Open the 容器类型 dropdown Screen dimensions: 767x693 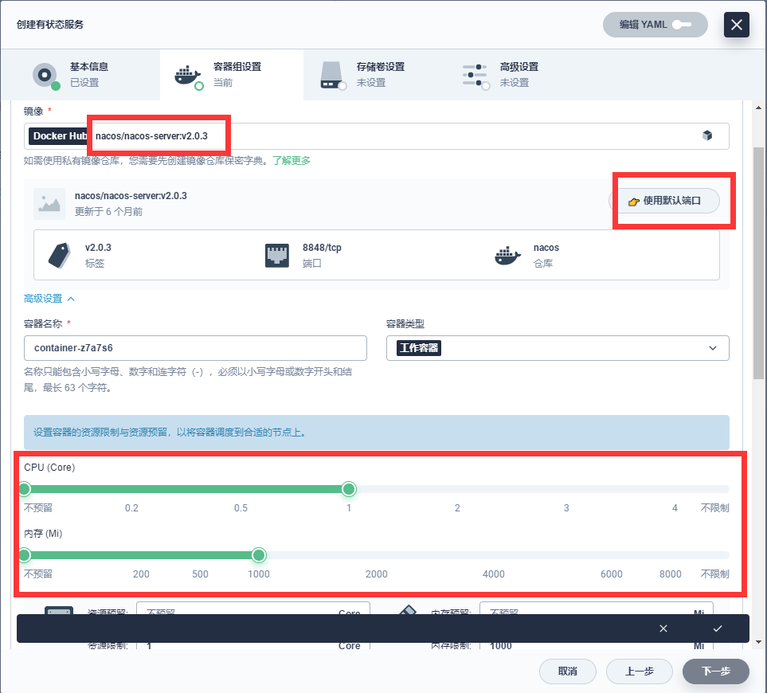tap(558, 348)
